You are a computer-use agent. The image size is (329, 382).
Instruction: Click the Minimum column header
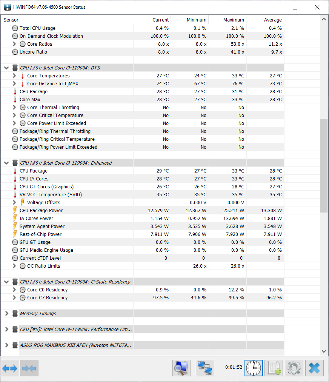click(x=190, y=20)
